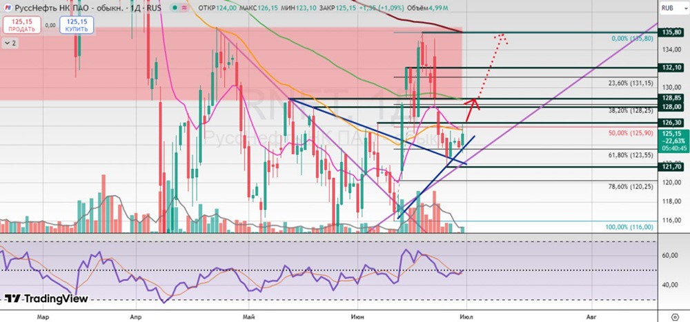
Task: Click the 128,85 price axis label
Action: coord(672,98)
